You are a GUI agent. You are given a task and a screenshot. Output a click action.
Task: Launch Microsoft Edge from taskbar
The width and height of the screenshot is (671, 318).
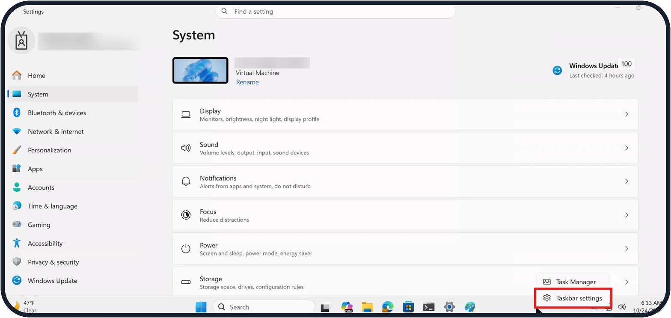click(x=388, y=307)
